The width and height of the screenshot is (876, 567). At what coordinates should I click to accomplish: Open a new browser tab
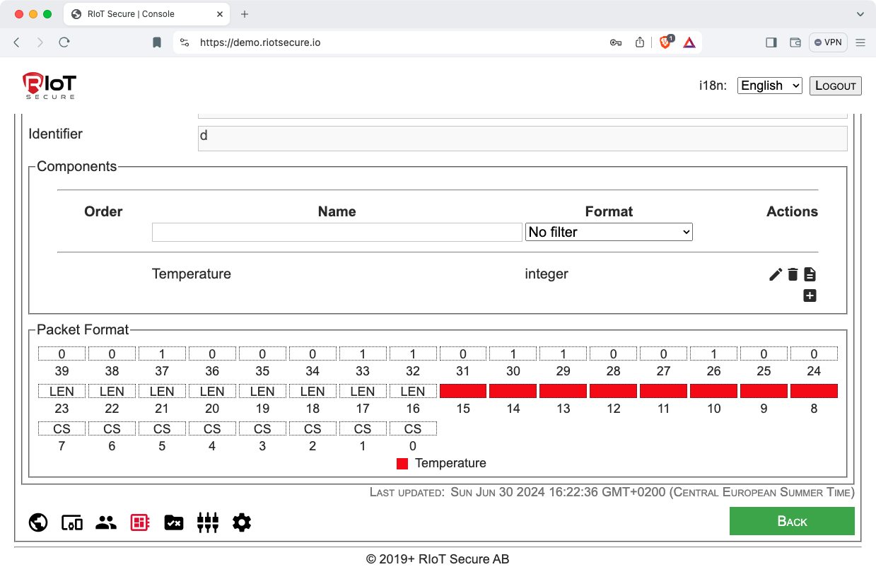click(245, 14)
